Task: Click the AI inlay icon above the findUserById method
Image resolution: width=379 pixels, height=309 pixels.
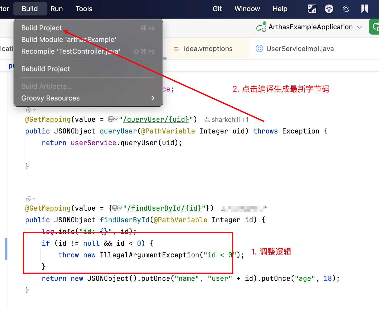Action: coord(28,199)
